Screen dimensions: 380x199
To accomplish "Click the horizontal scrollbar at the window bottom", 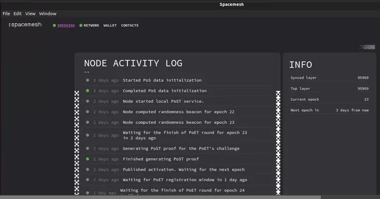I will 160,197.
